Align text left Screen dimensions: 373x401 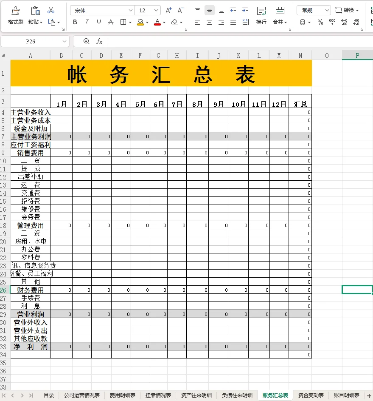pos(197,23)
